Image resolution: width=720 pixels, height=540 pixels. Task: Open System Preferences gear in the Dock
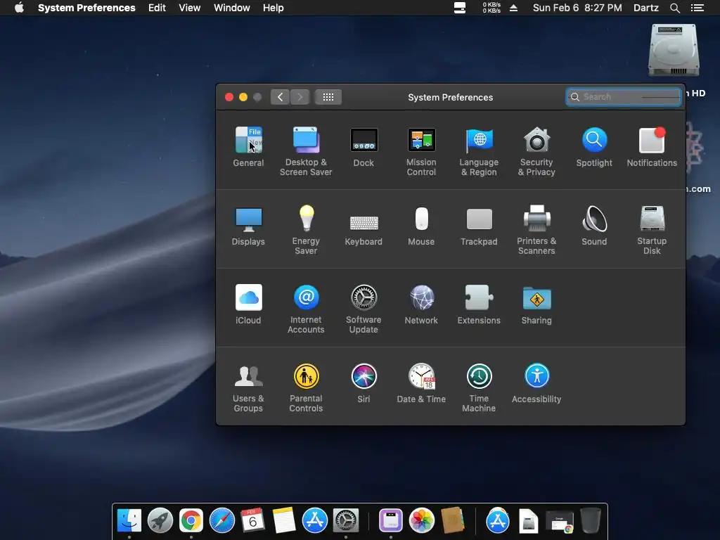click(x=345, y=521)
